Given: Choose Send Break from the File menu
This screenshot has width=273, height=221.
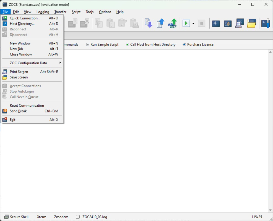Looking at the screenshot, I should coord(32,111).
